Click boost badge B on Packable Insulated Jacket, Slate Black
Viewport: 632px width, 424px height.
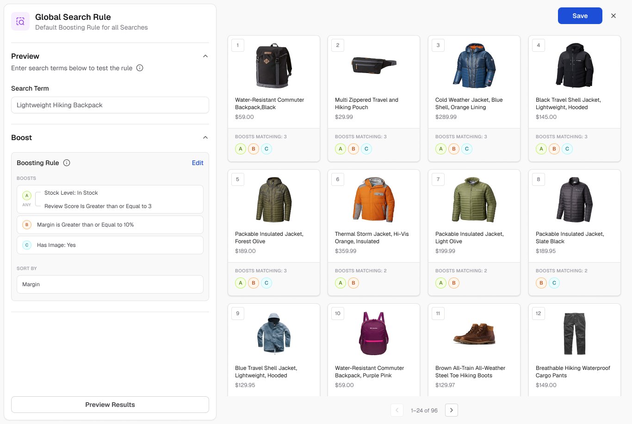click(x=541, y=283)
